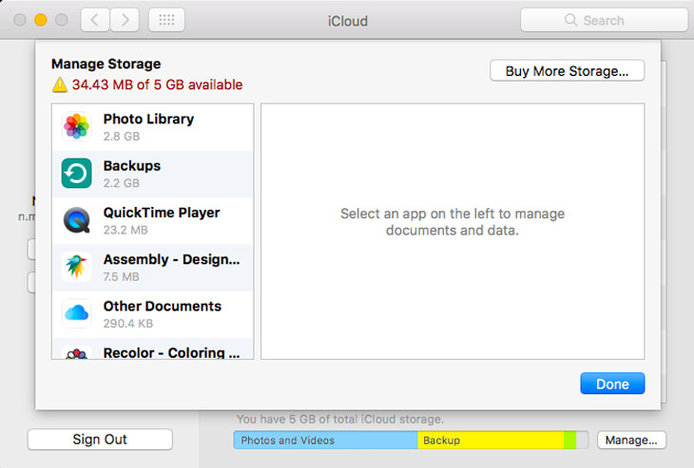
Task: Click the Sign Out button
Action: click(100, 440)
